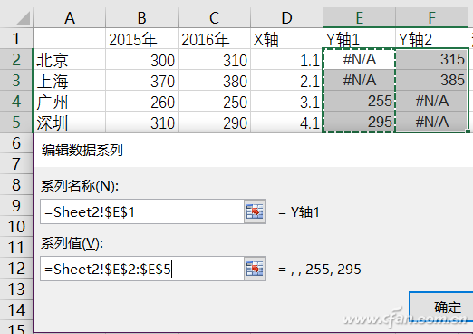Select row 2 header
Image resolution: width=473 pixels, height=334 pixels.
16,59
